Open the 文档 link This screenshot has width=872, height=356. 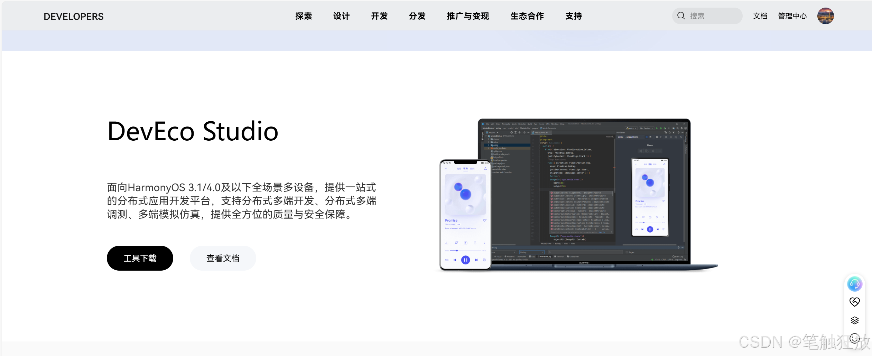(760, 16)
